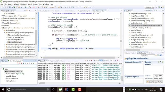Click the code editor horizontal scrollbar thumb
This screenshot has height=92, width=165.
(x=79, y=57)
